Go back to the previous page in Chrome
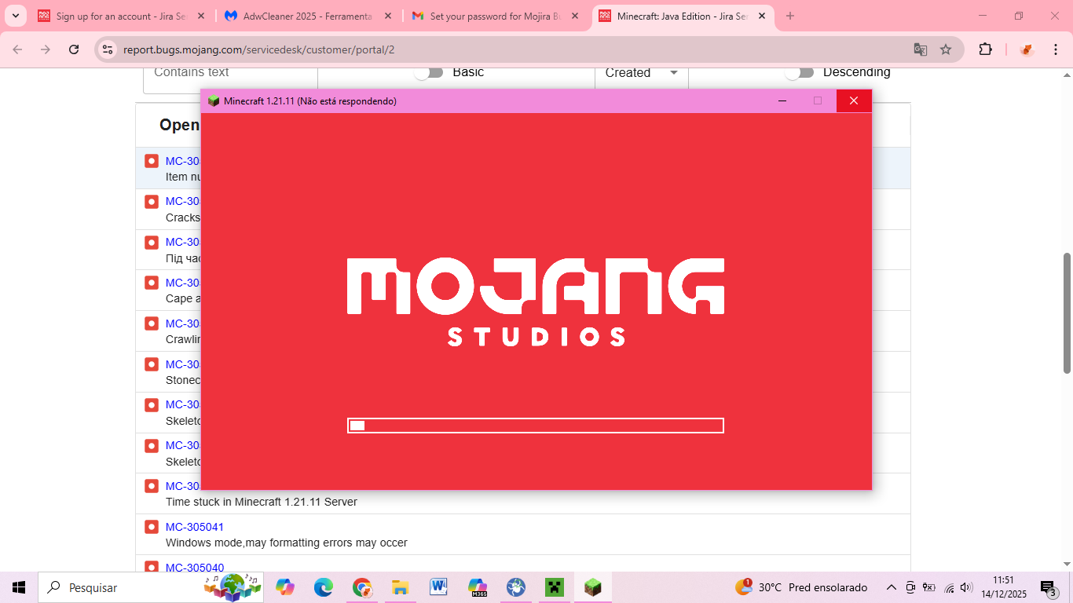1073x603 pixels. pyautogui.click(x=17, y=49)
